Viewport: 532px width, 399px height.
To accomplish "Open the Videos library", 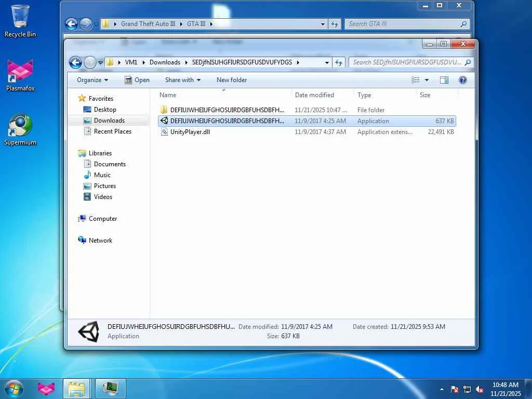I will click(x=103, y=196).
